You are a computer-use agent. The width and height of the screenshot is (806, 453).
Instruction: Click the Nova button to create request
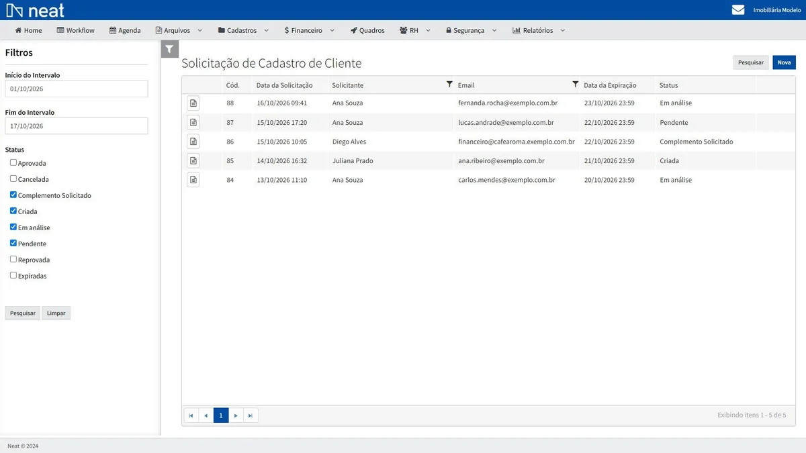point(784,62)
